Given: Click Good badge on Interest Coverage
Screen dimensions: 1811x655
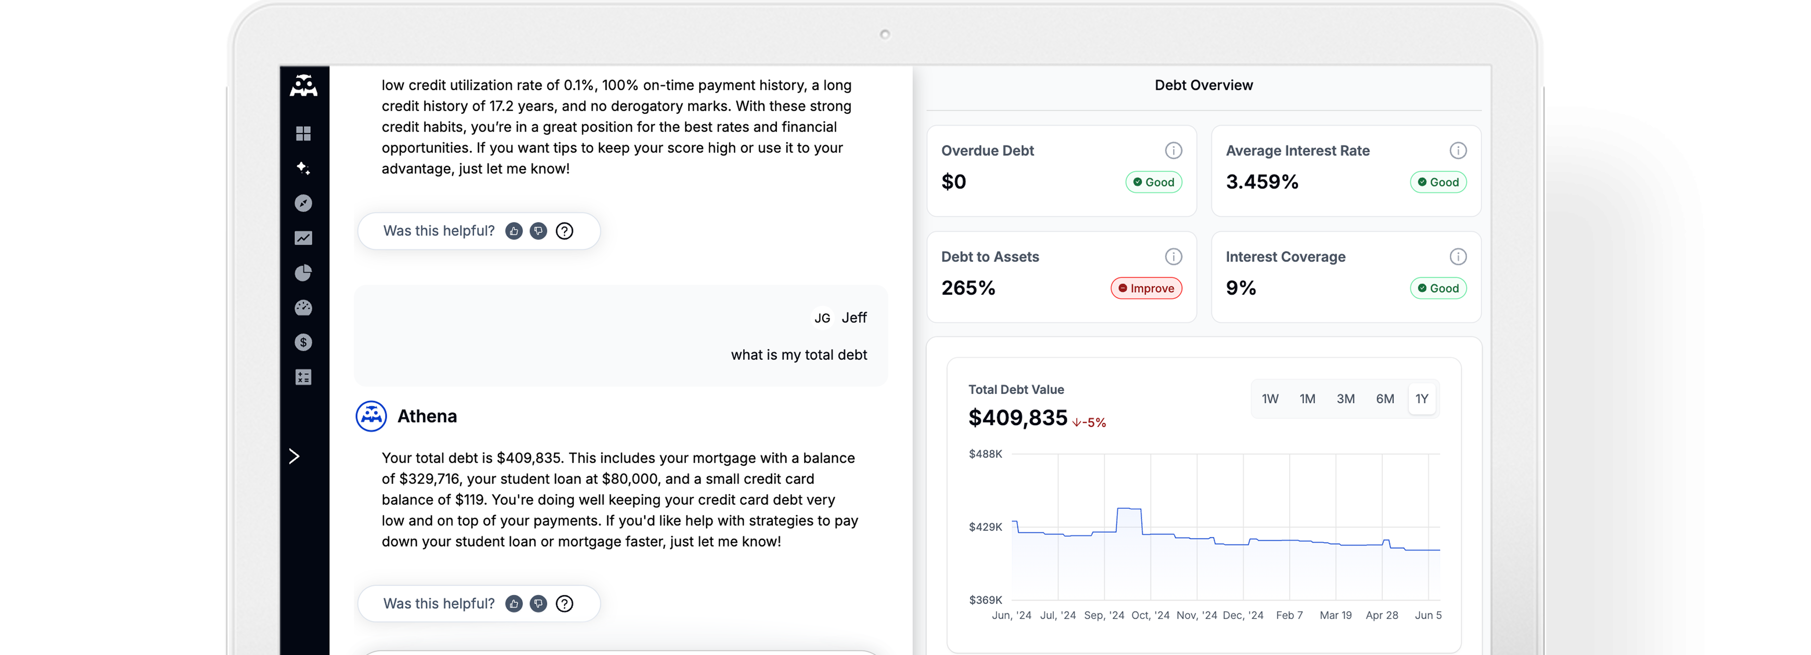Looking at the screenshot, I should click(x=1438, y=289).
